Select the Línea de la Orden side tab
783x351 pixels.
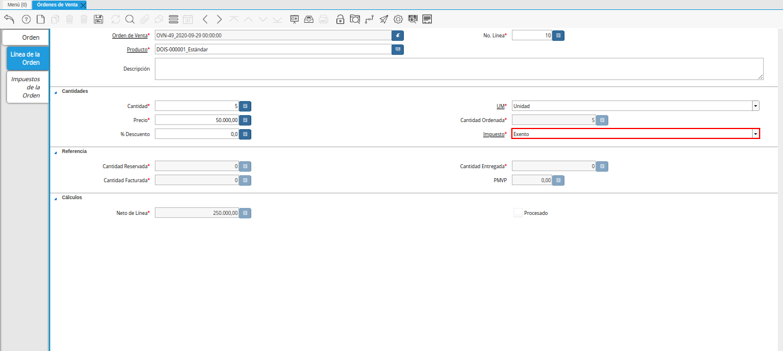point(26,58)
